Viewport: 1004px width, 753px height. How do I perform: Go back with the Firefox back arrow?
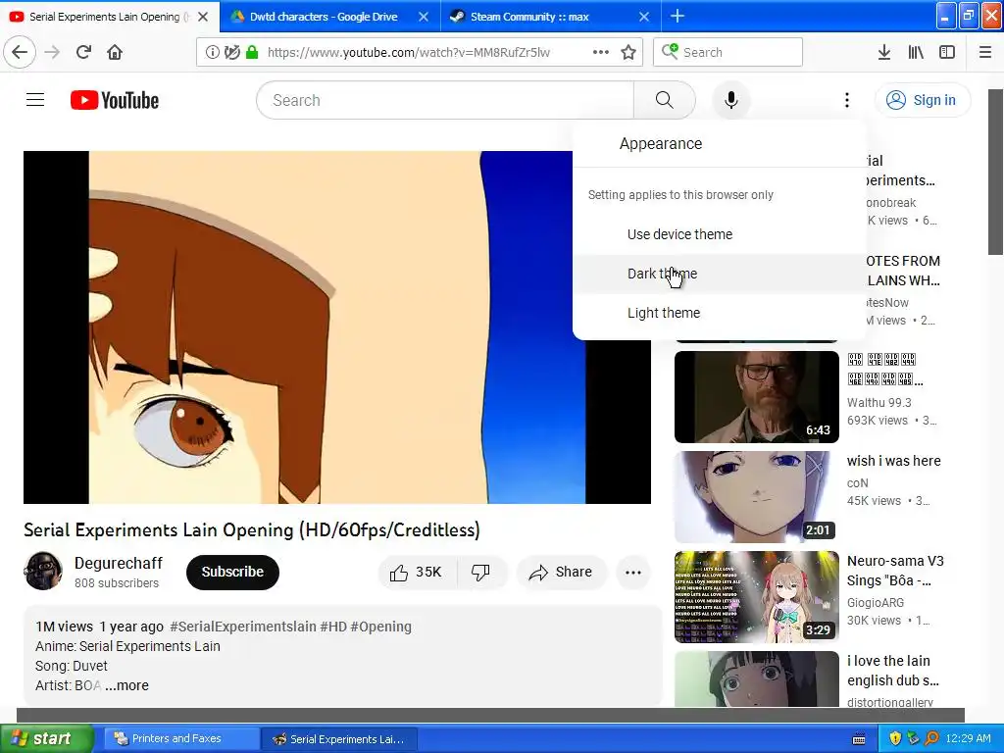click(x=20, y=52)
